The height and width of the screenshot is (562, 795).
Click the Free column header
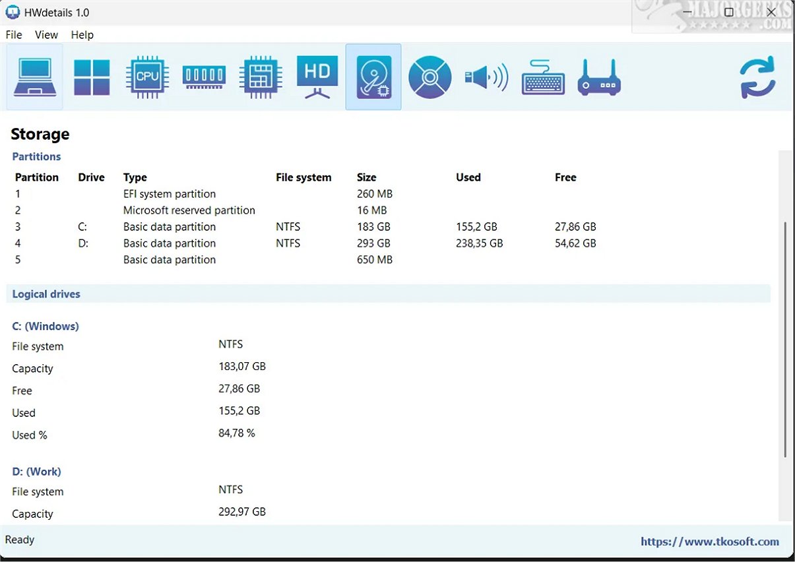click(x=566, y=177)
